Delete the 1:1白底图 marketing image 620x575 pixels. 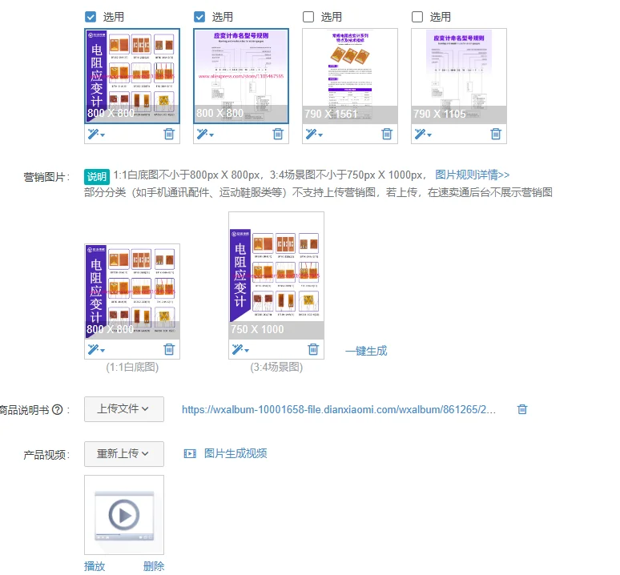[169, 349]
